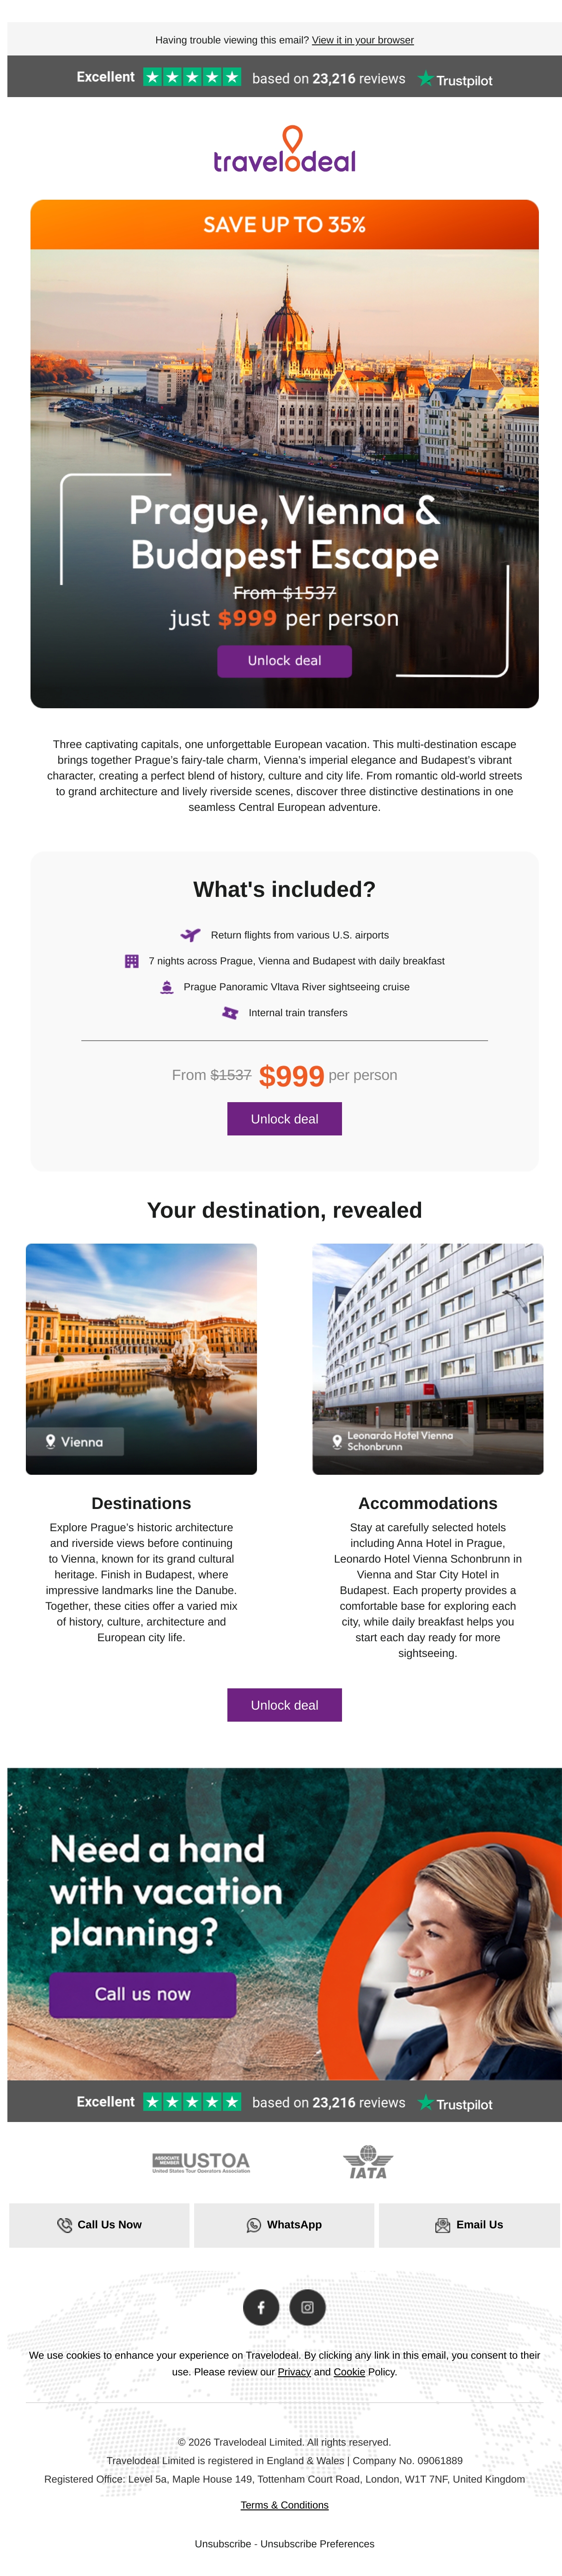
Task: Click the Email Us button
Action: coord(469,2225)
